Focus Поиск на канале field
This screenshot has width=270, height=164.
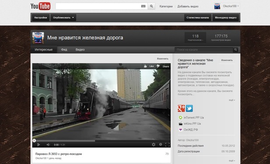click(204, 50)
